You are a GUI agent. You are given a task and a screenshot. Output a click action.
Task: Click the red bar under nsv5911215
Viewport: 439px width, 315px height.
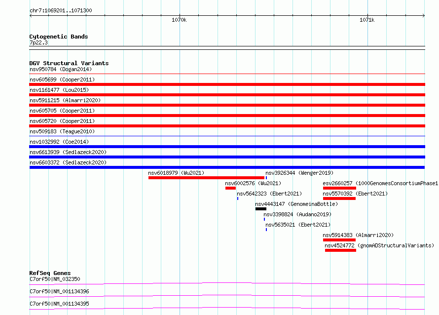pos(227,105)
